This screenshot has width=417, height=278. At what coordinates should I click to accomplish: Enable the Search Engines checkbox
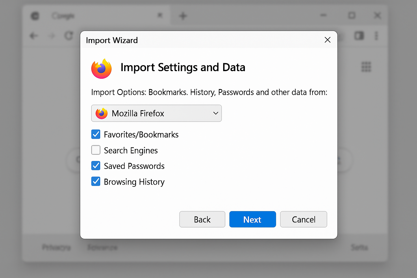[x=96, y=150]
